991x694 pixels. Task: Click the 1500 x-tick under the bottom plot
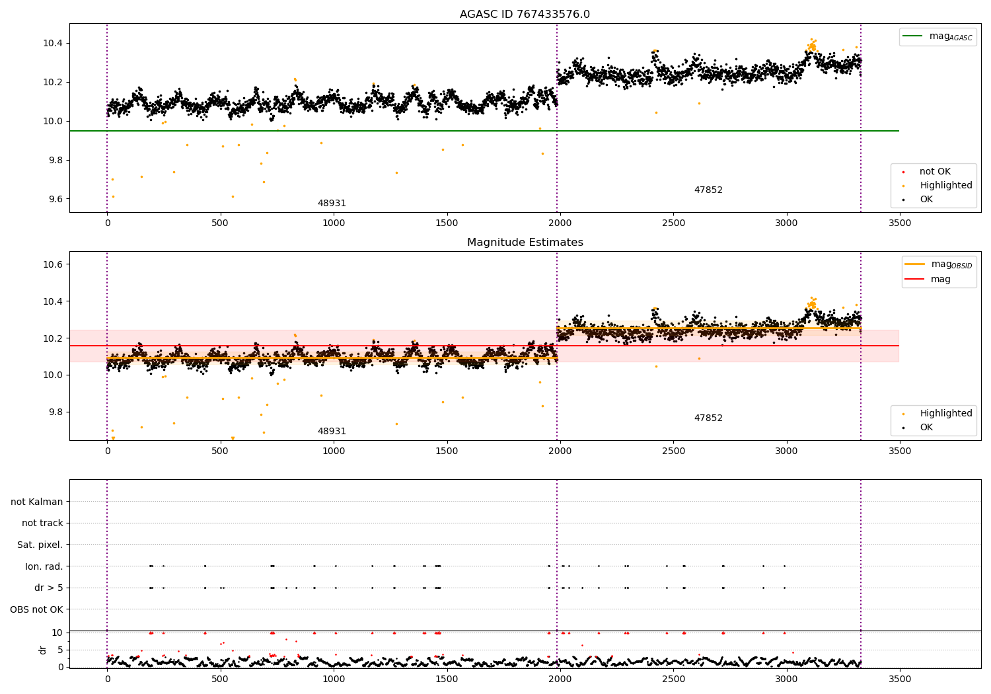click(x=447, y=679)
